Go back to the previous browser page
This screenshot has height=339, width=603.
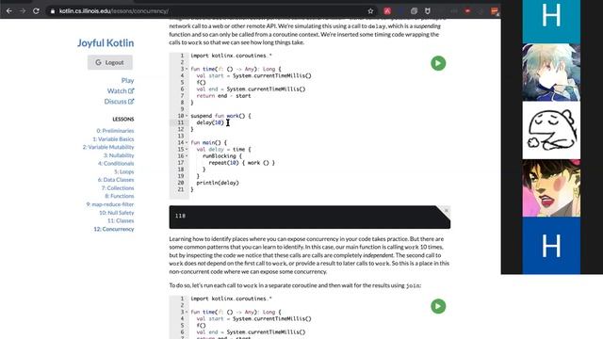(9, 11)
